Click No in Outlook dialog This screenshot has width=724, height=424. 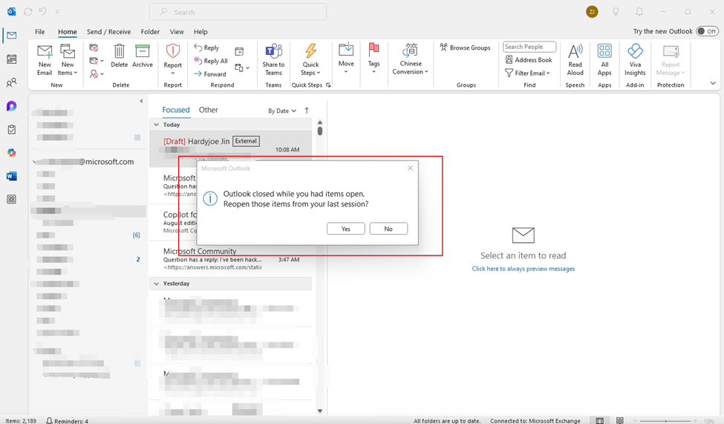pyautogui.click(x=388, y=229)
